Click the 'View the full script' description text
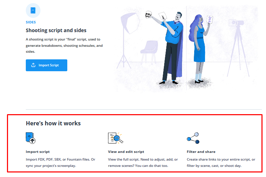266x177 pixels. coord(143,163)
